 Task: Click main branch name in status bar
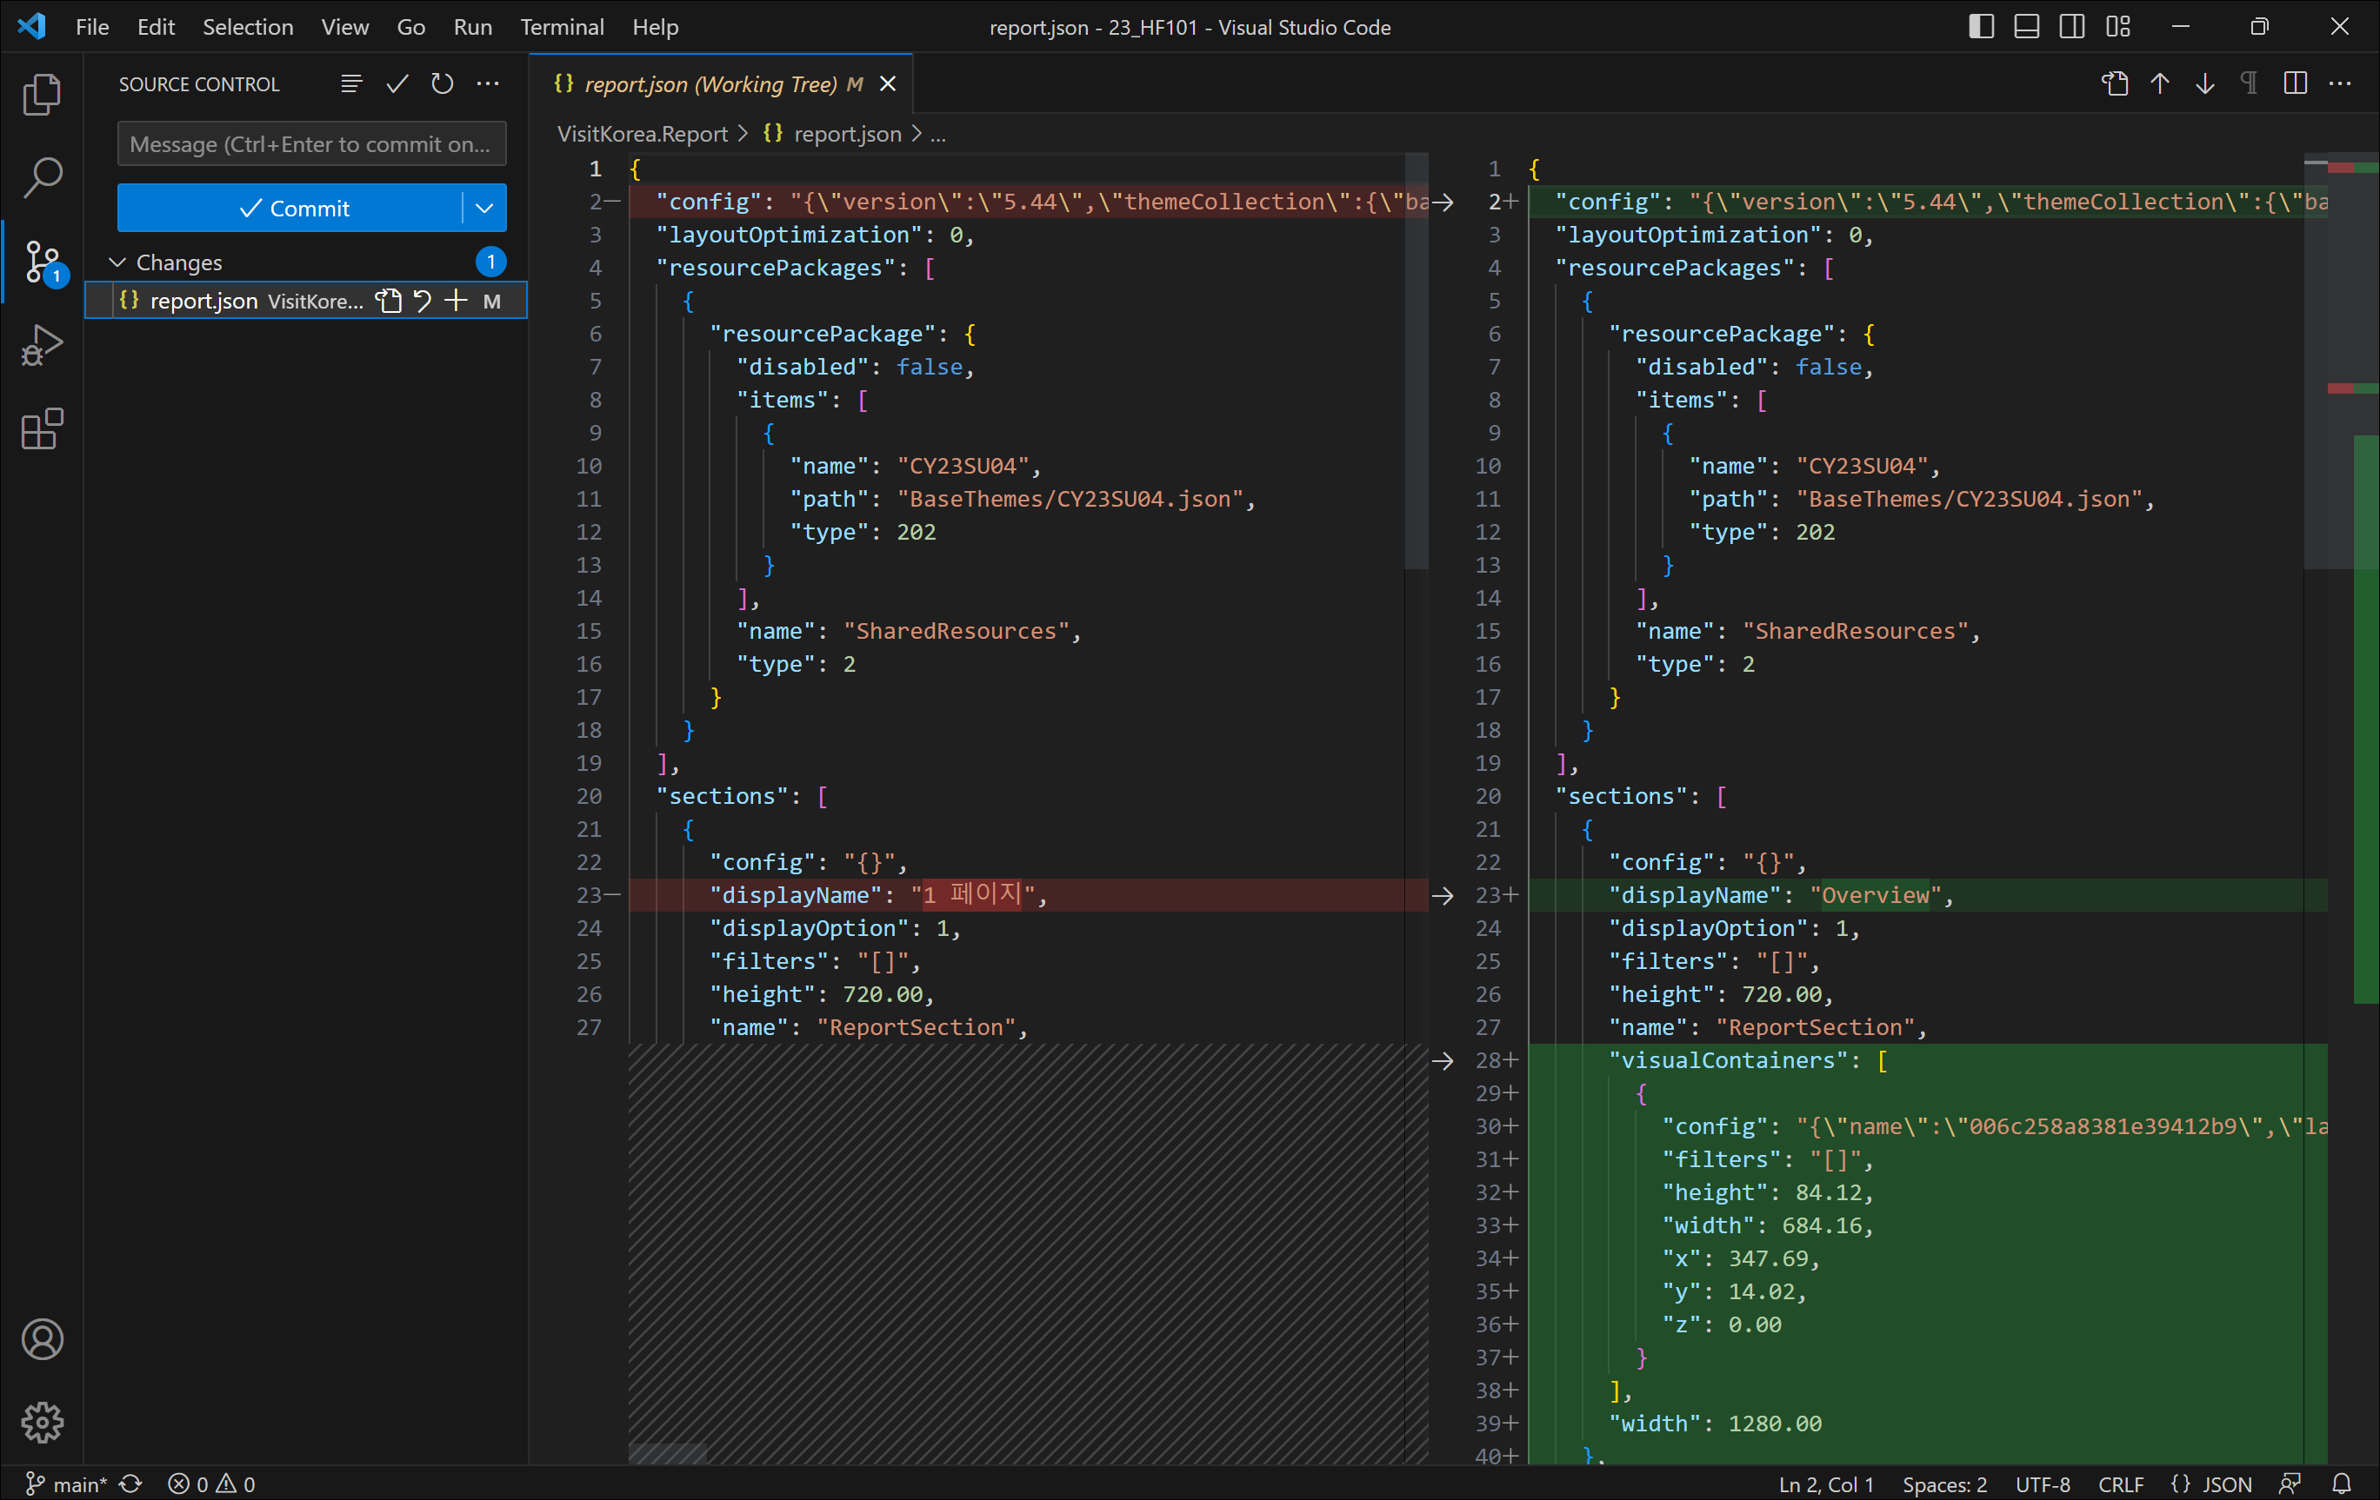(78, 1484)
